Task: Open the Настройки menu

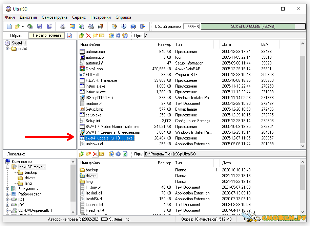Action: click(x=101, y=17)
